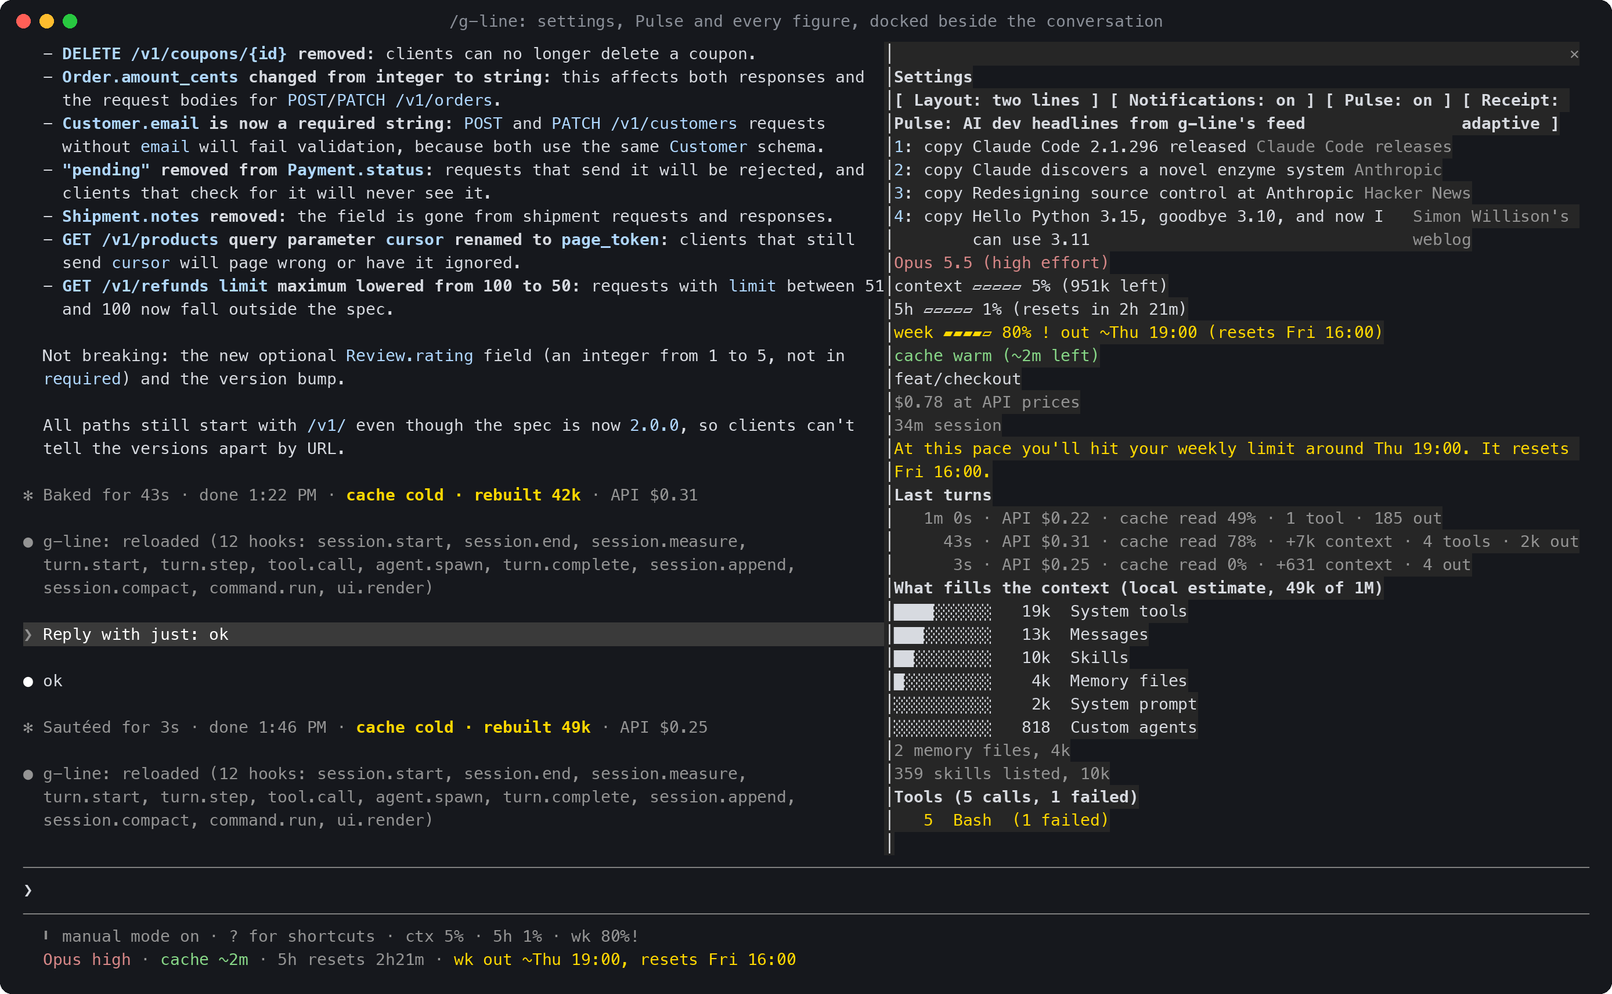Click the 'Reply with just: ok' prompt row

(453, 635)
